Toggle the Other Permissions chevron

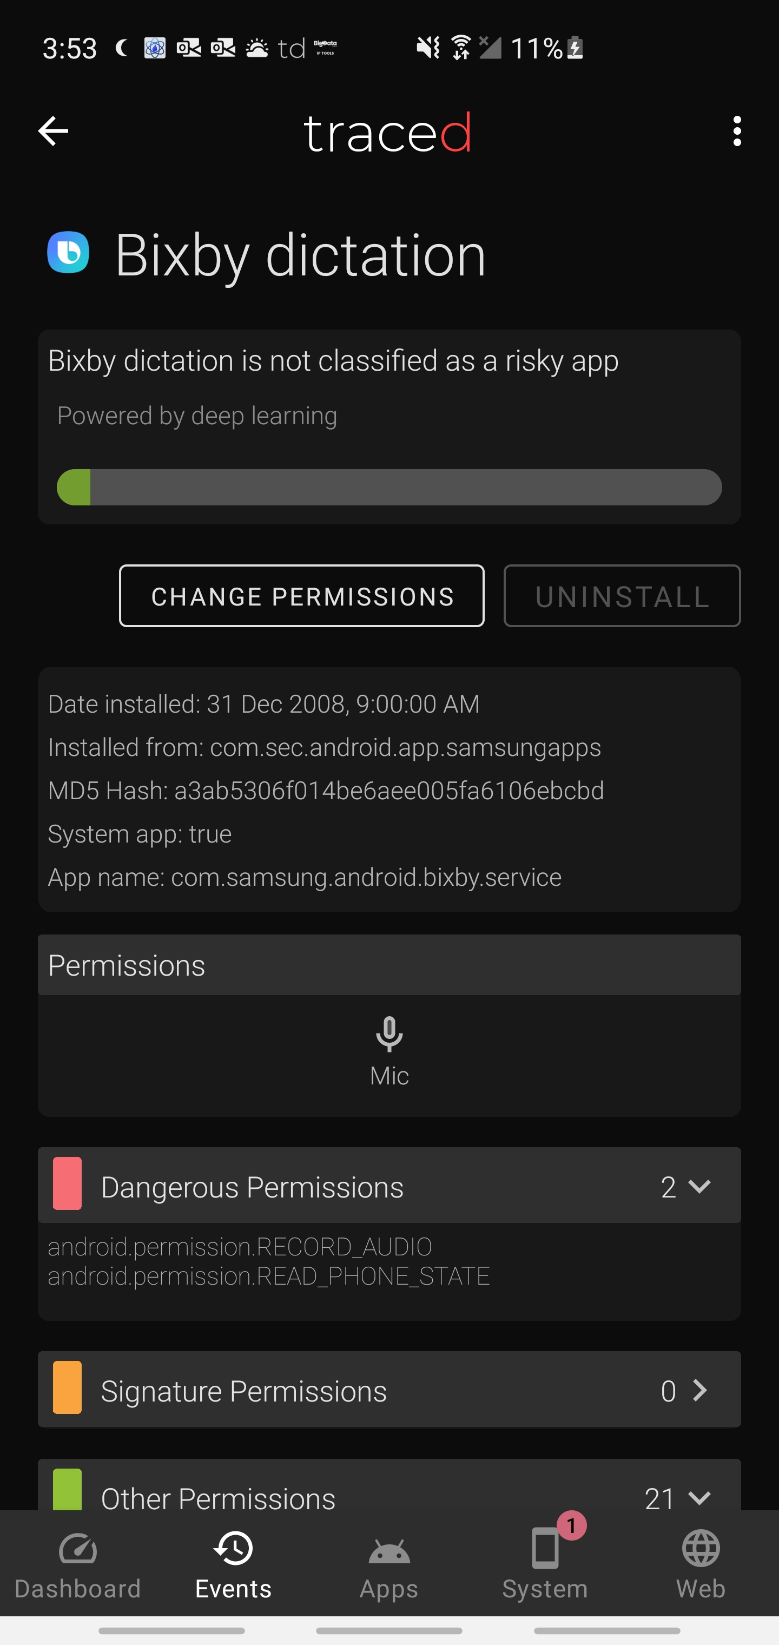click(699, 1497)
